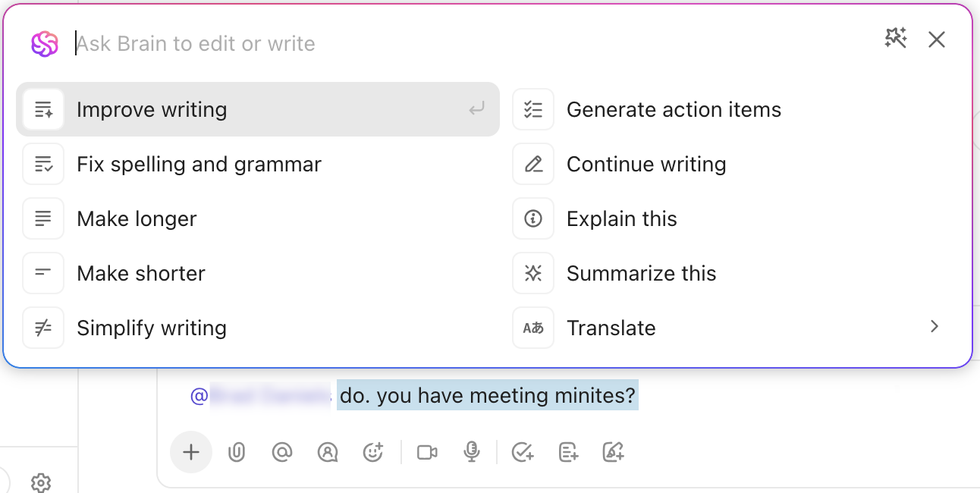
Task: Click the create whiteboard icon
Action: [x=613, y=453]
